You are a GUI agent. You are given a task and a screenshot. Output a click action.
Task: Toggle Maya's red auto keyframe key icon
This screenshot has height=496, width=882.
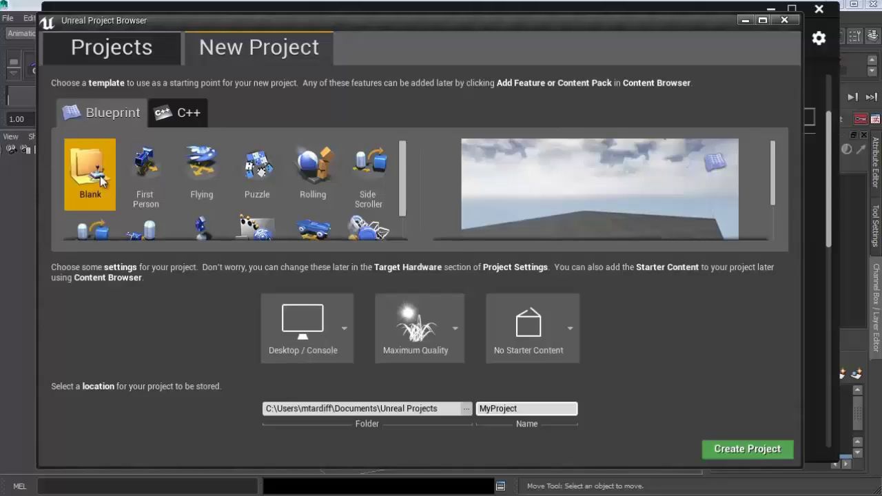(861, 119)
